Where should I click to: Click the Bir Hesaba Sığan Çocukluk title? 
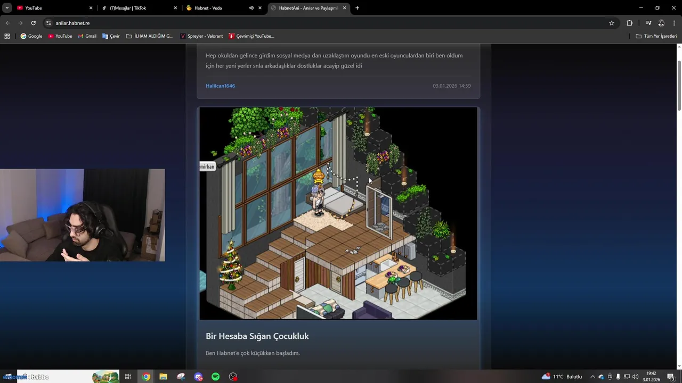click(257, 336)
